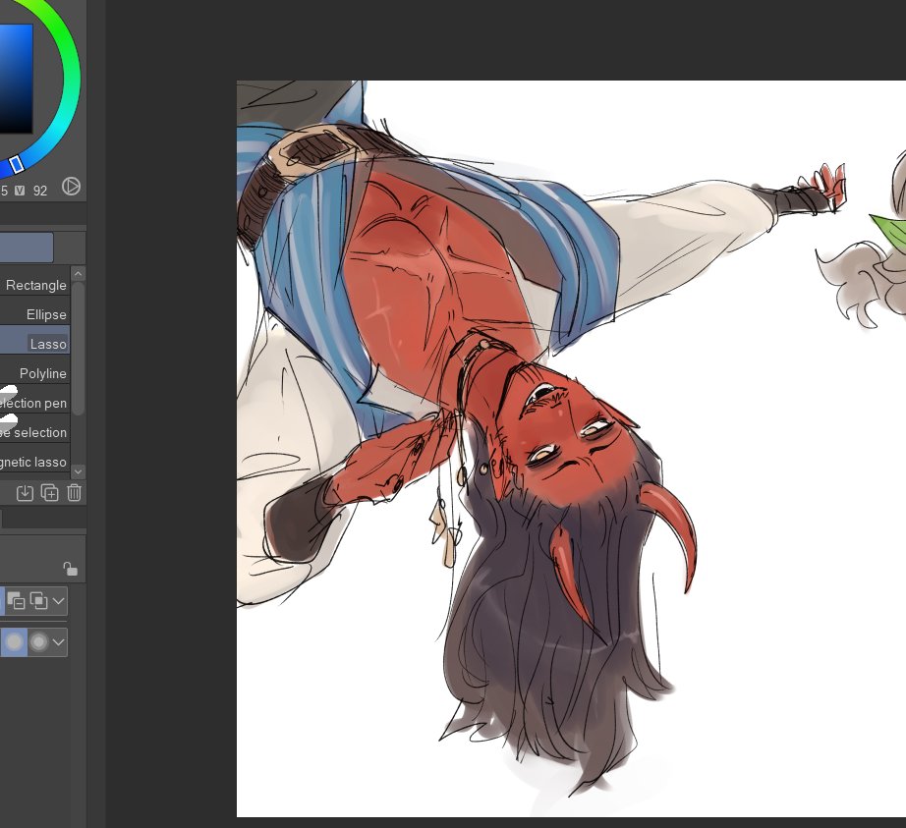This screenshot has width=906, height=828.
Task: Click the V color value indicator
Action: coord(20,191)
